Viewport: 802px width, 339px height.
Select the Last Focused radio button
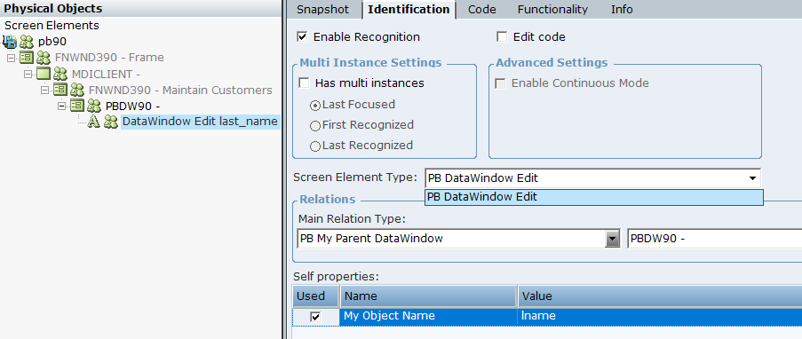(x=315, y=106)
